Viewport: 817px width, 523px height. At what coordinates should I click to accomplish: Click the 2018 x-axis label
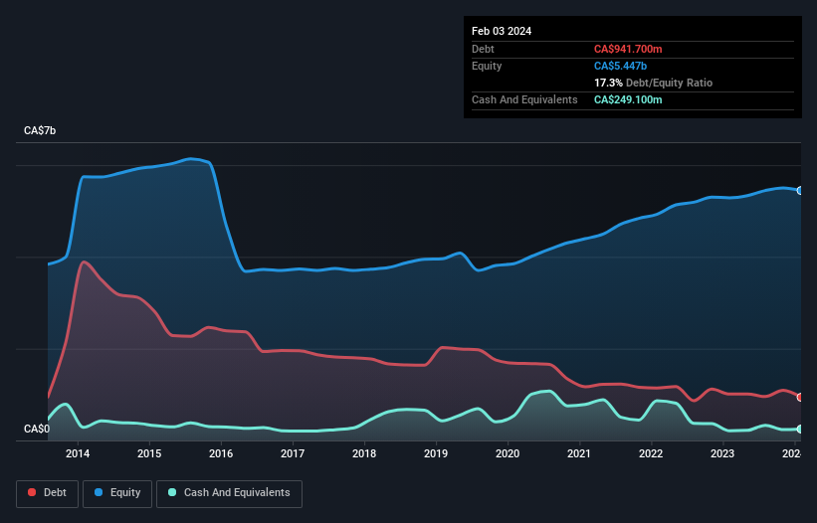[x=364, y=453]
